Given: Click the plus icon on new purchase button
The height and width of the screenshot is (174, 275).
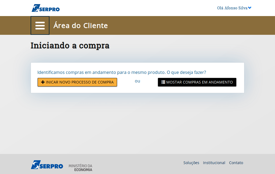Looking at the screenshot, I should pyautogui.click(x=43, y=82).
